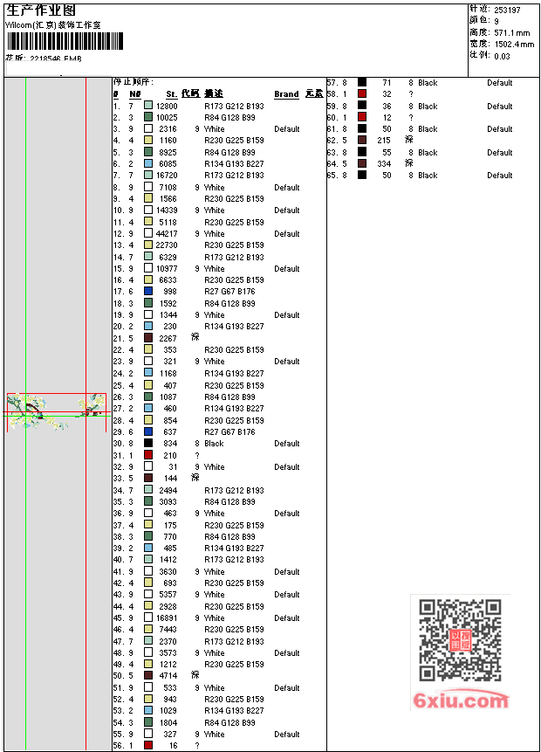The width and height of the screenshot is (541, 752).
Task: Select 'R173 G212 B193' in row 14
Action: [234, 257]
